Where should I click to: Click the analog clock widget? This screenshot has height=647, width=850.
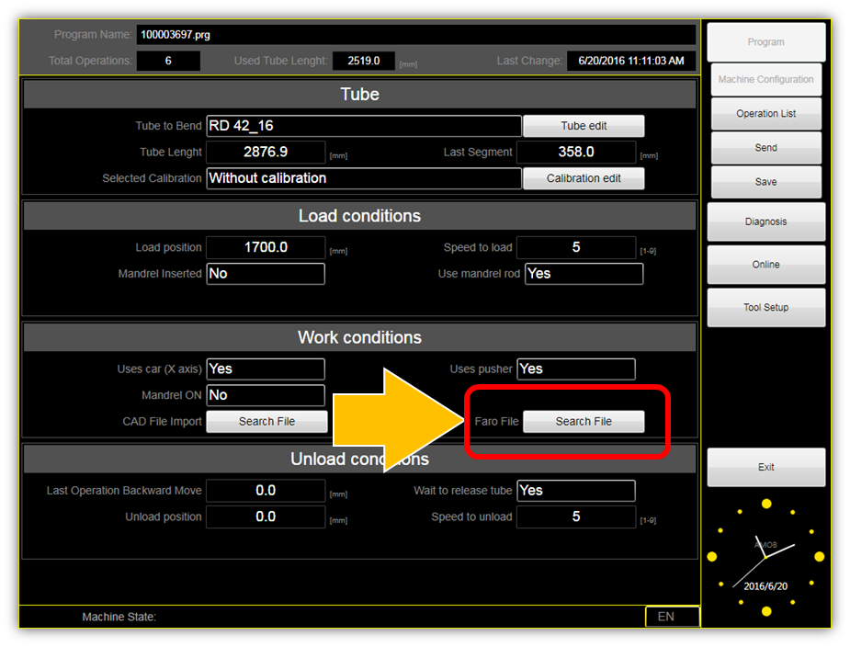tap(765, 557)
